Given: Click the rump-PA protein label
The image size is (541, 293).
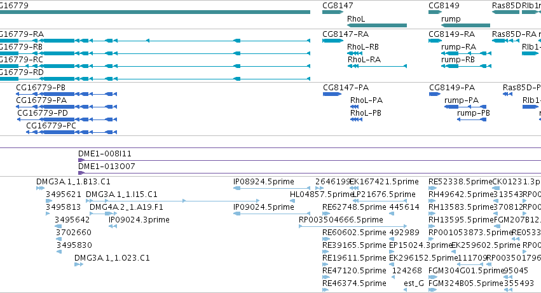Looking at the screenshot, I should tap(462, 100).
